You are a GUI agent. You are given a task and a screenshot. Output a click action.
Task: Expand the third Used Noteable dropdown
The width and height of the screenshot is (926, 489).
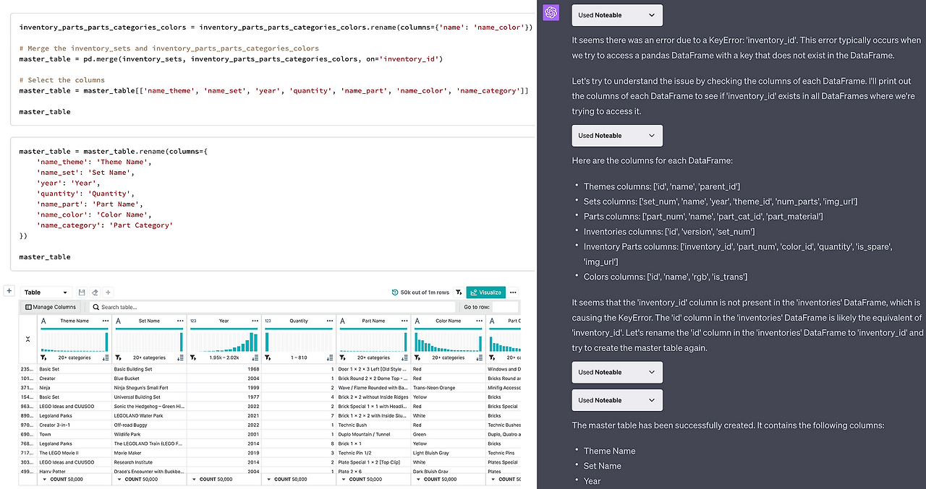(617, 373)
